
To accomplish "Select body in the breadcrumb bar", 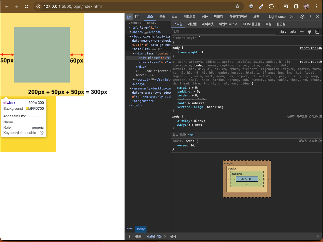I will pos(141,229).
